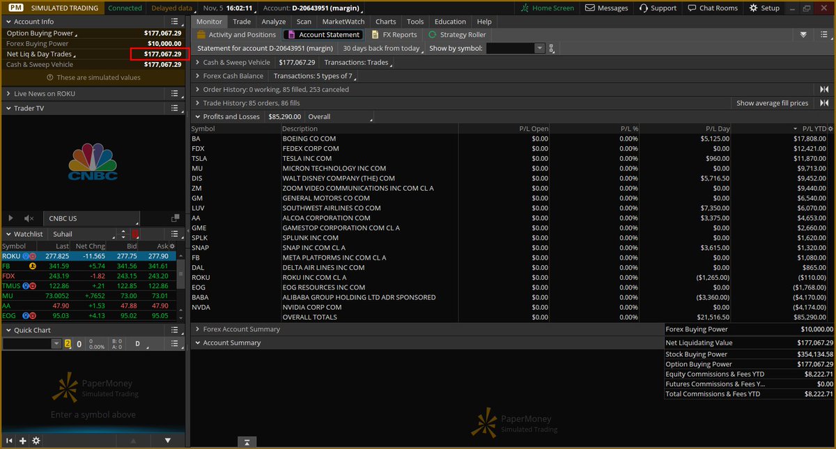Open Monitor tab list menu icon
The width and height of the screenshot is (836, 449).
tap(824, 35)
